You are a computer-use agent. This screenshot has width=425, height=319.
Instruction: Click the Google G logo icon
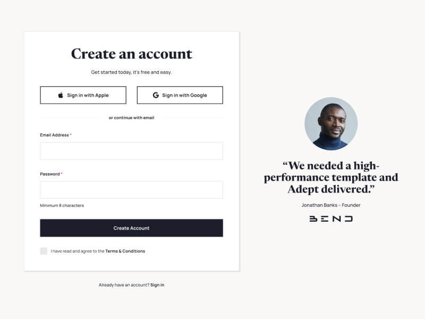coord(156,95)
